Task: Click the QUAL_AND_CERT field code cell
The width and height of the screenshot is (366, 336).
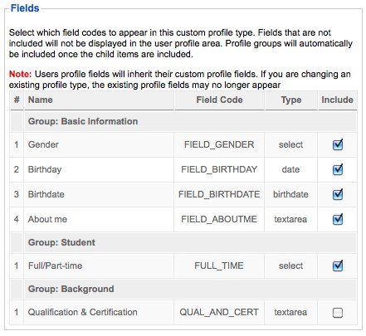Action: pyautogui.click(x=219, y=313)
